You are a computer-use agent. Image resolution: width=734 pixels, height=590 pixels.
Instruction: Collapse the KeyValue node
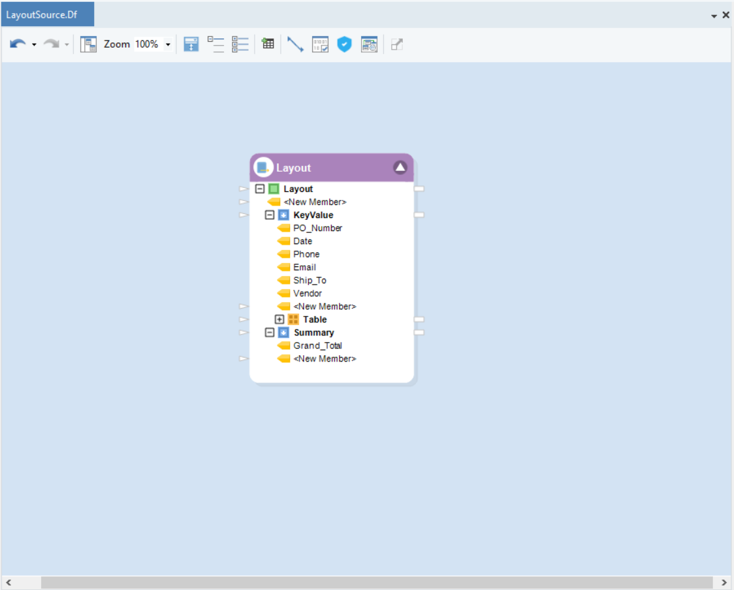[x=270, y=215]
